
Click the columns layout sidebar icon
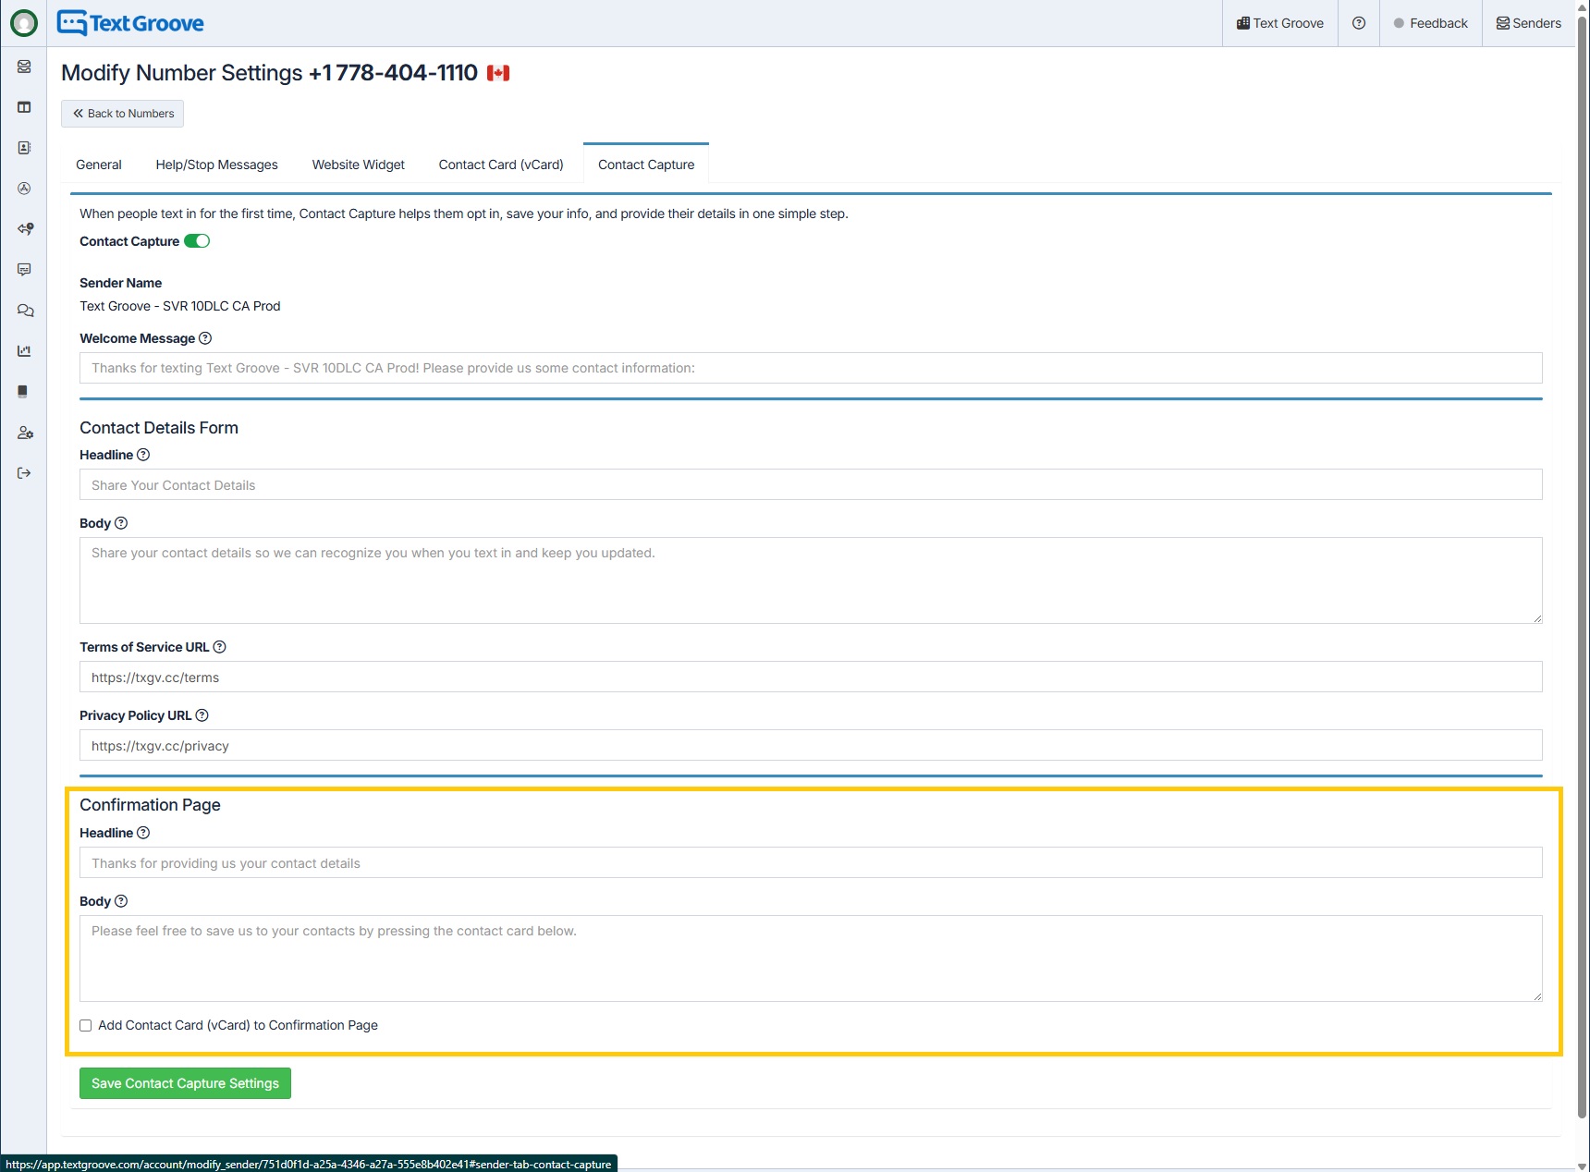pos(24,107)
